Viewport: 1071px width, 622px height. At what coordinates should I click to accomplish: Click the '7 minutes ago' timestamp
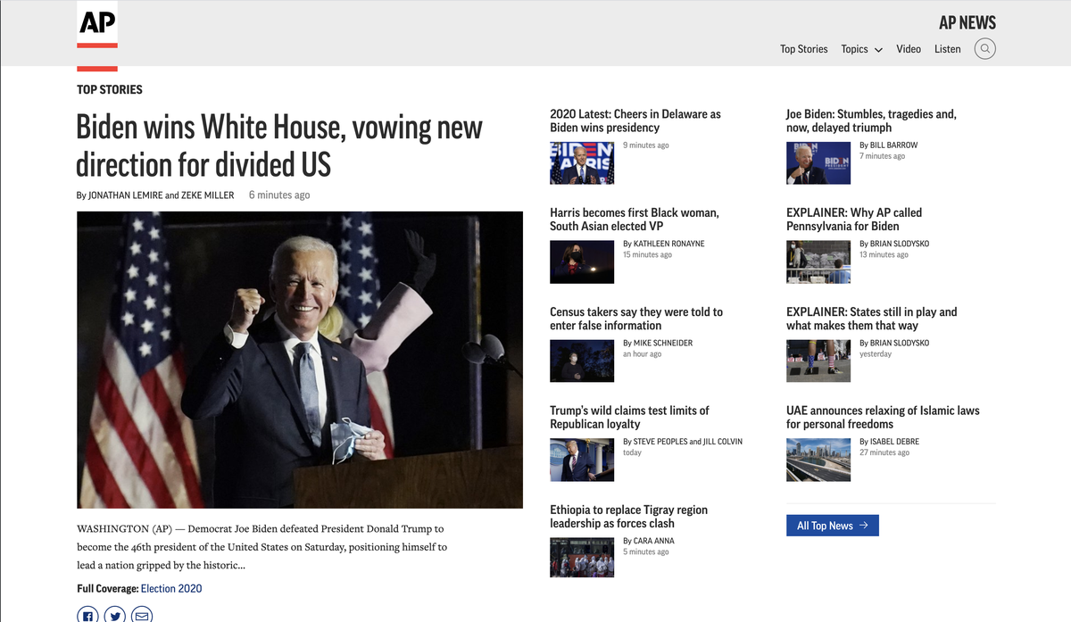pos(882,156)
